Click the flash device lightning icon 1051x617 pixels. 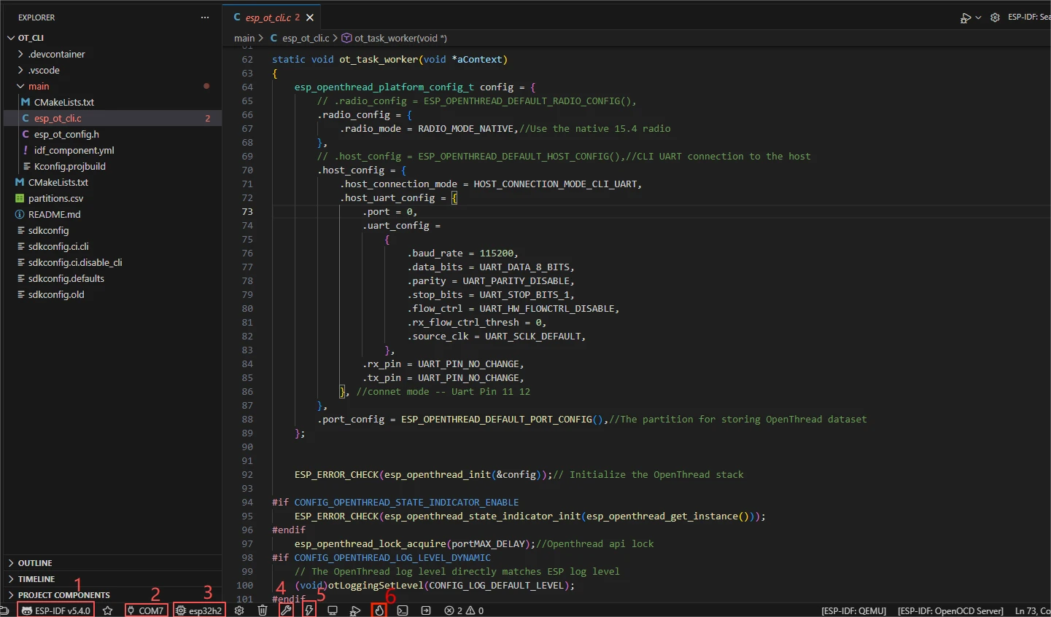point(309,610)
